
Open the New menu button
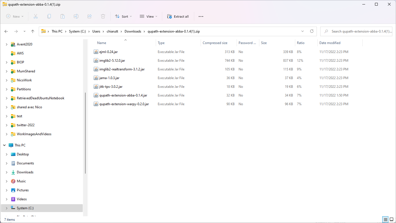pyautogui.click(x=15, y=16)
